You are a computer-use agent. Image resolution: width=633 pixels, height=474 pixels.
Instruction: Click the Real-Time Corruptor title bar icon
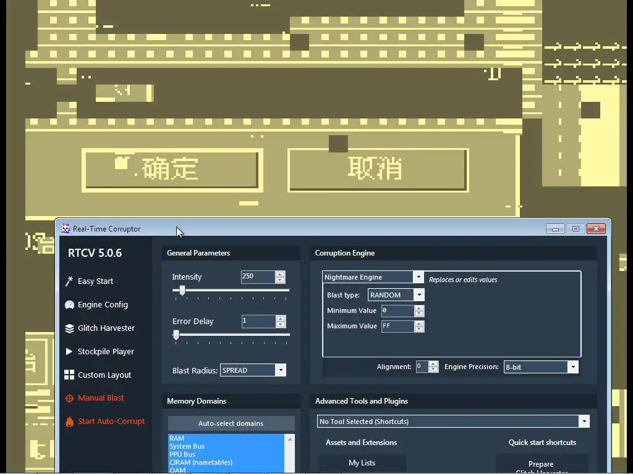pyautogui.click(x=66, y=228)
